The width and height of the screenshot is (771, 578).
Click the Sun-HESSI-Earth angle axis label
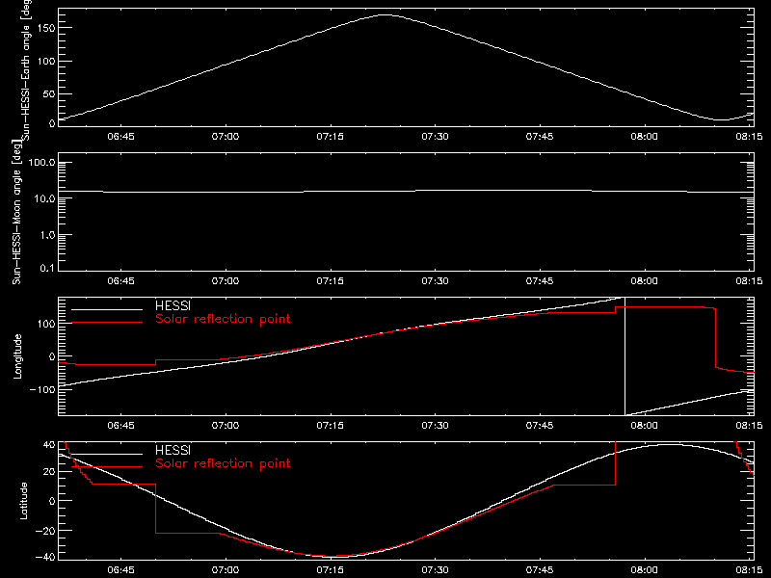coord(26,70)
